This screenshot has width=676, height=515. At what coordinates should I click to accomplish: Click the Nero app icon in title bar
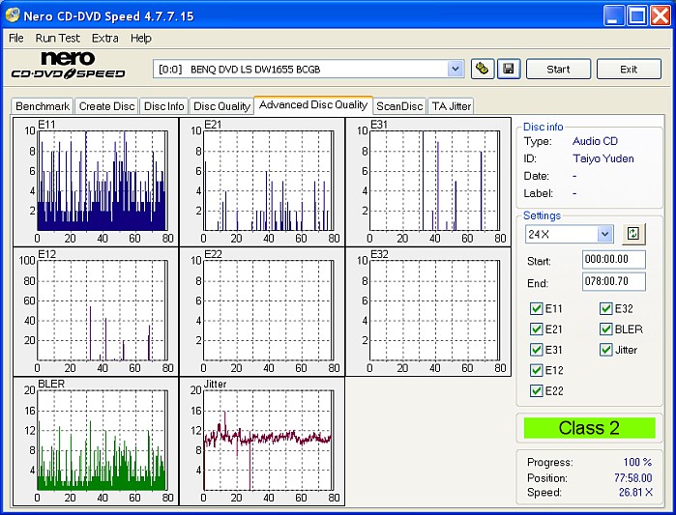point(14,16)
